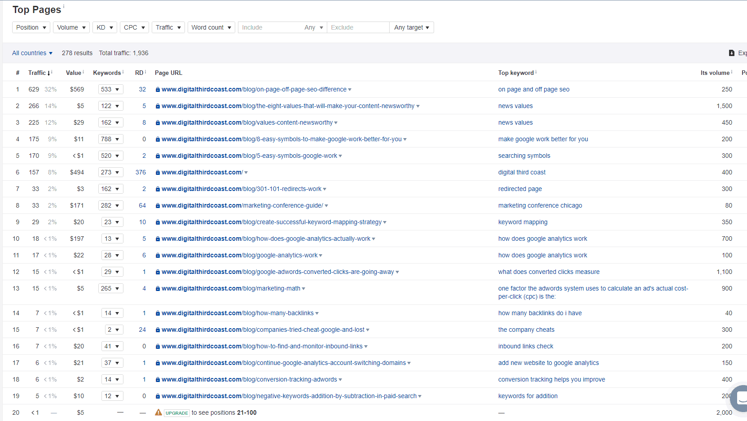Viewport: 747px width, 421px height.
Task: Expand the All countries dropdown
Action: pyautogui.click(x=32, y=53)
